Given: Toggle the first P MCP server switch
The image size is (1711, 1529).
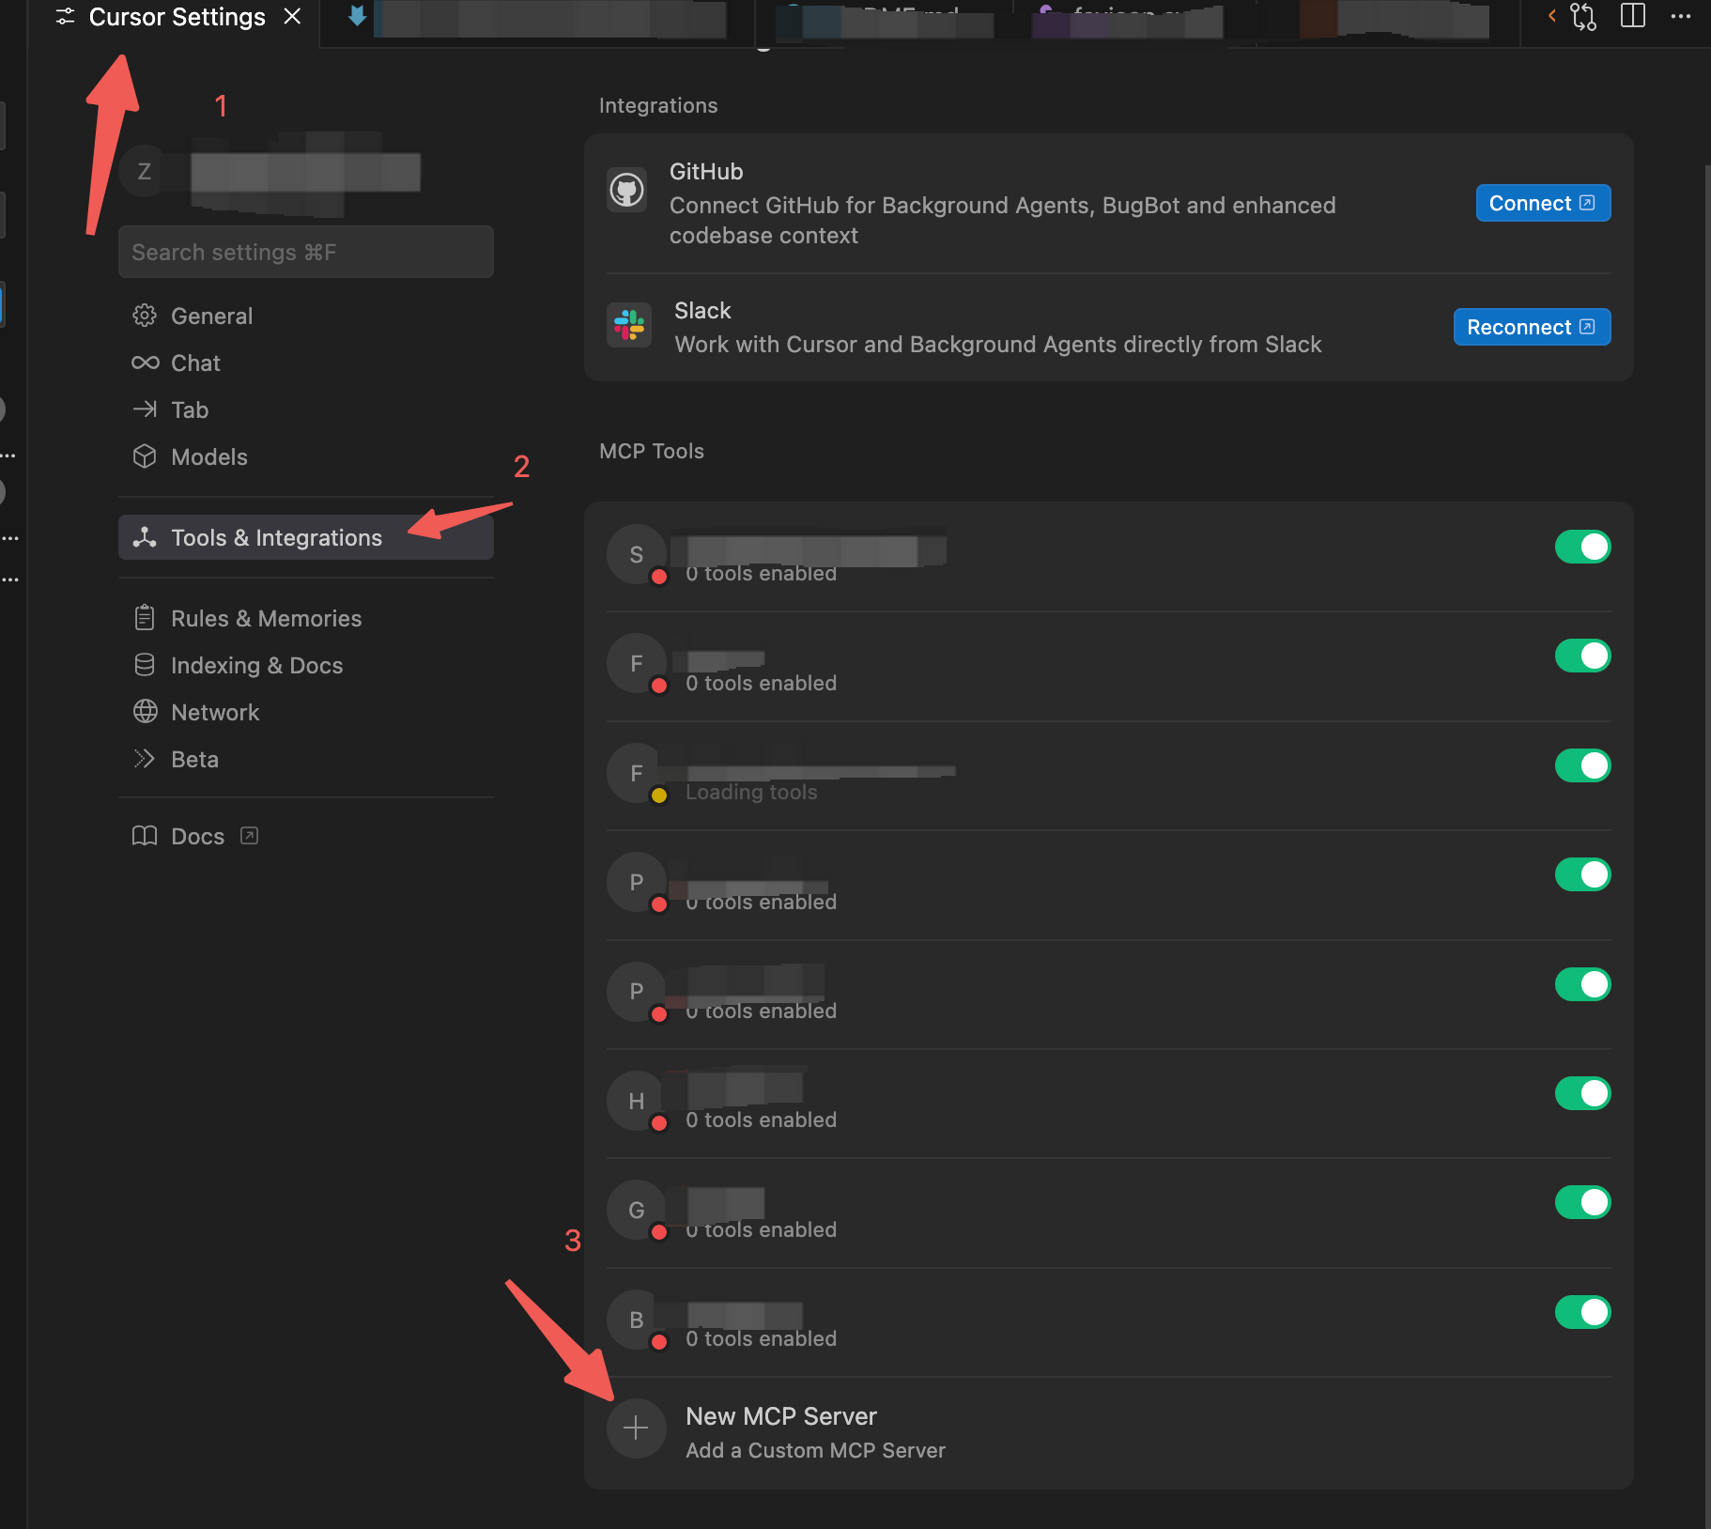Looking at the screenshot, I should (1582, 874).
